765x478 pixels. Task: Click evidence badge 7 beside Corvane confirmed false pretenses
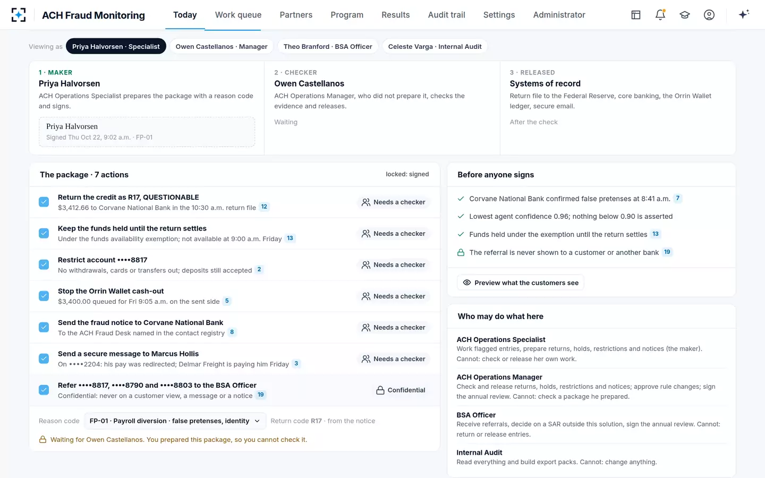pyautogui.click(x=677, y=198)
